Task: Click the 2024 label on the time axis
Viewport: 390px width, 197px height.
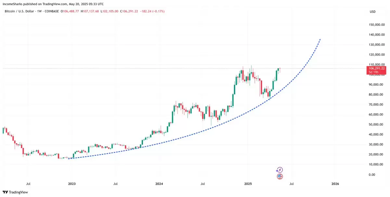Action: coord(159,184)
